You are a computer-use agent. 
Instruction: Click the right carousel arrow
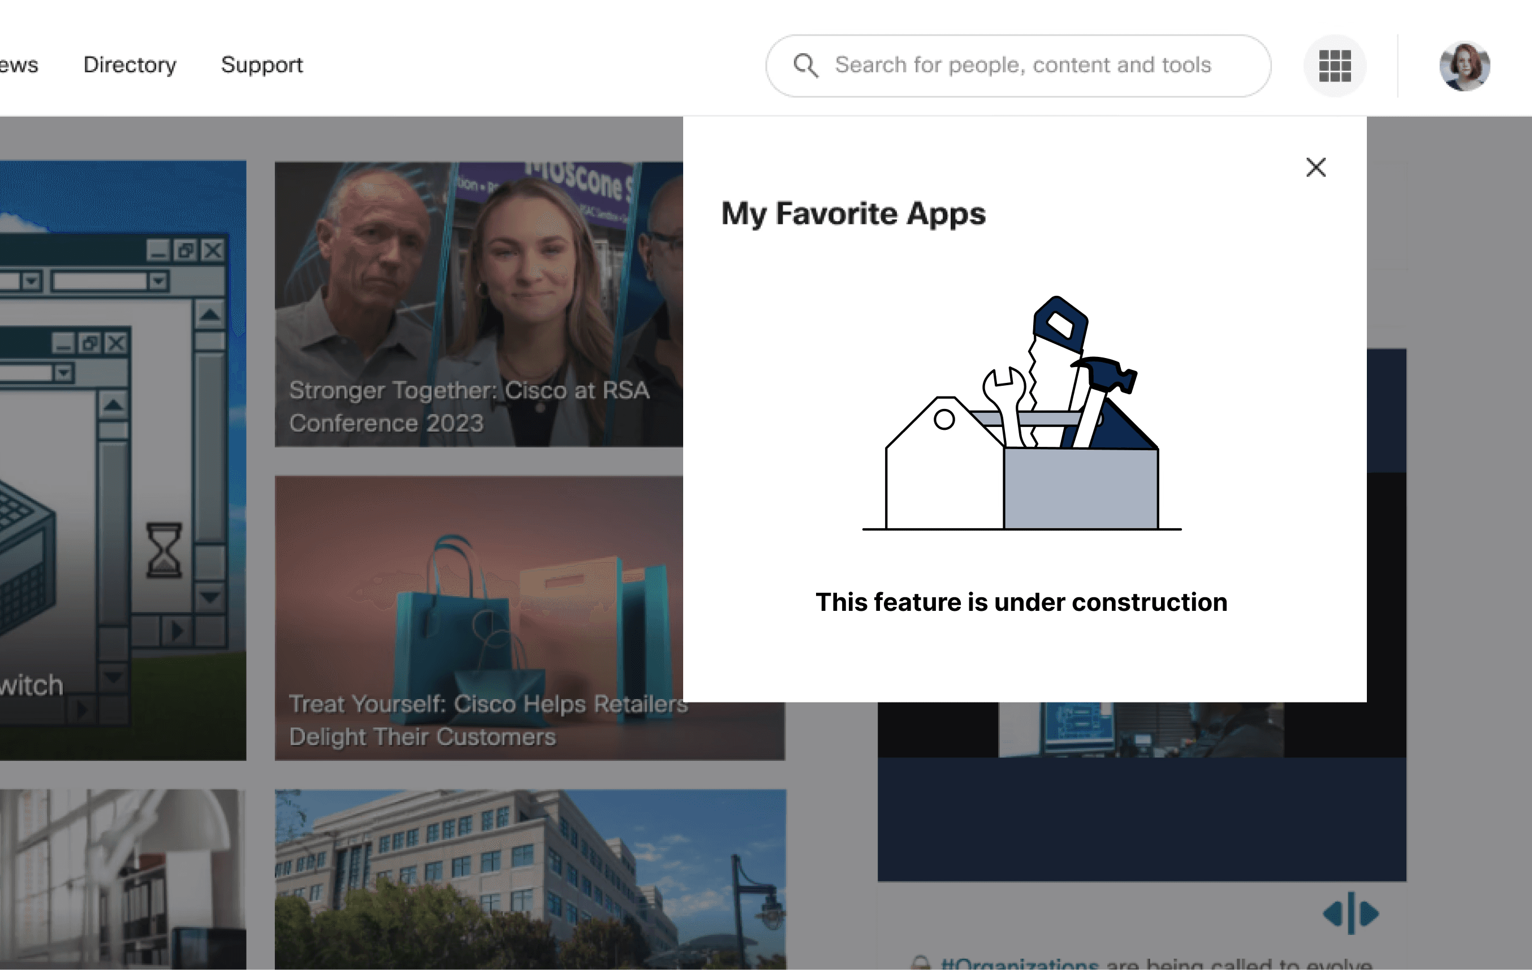[x=1369, y=914]
